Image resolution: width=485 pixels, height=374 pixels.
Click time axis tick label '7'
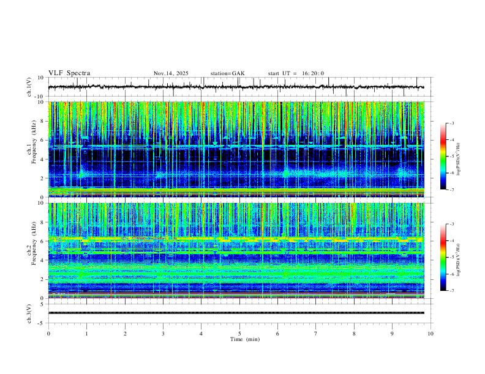click(x=316, y=334)
